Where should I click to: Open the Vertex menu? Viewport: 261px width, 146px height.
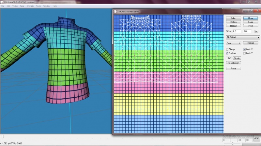click(x=15, y=6)
